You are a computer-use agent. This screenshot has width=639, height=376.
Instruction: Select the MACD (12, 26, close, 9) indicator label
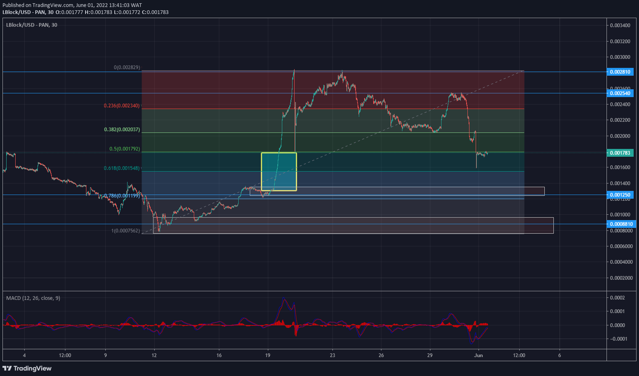pyautogui.click(x=33, y=298)
